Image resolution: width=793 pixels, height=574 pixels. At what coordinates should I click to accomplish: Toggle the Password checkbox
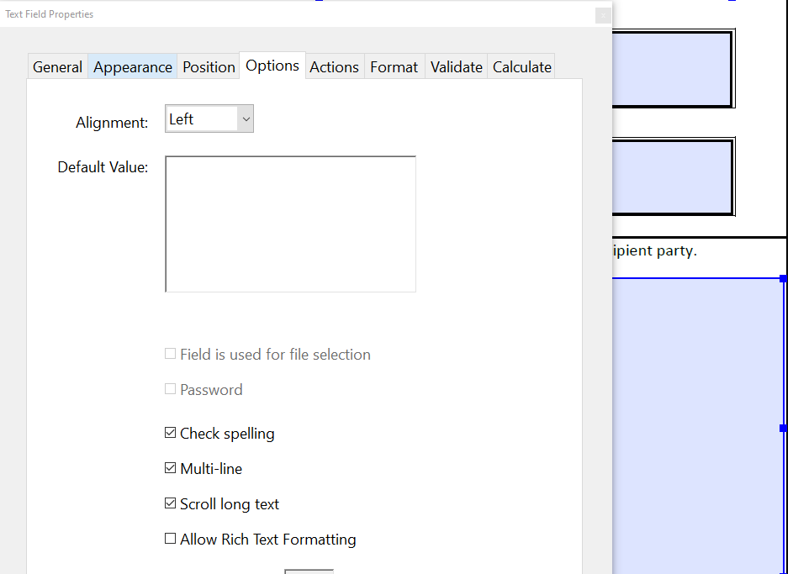click(170, 388)
